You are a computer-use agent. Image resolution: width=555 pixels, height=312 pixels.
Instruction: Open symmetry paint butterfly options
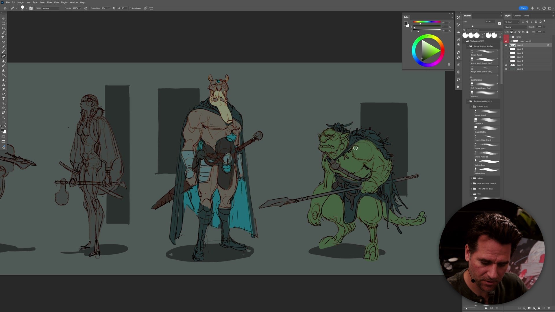[x=151, y=8]
